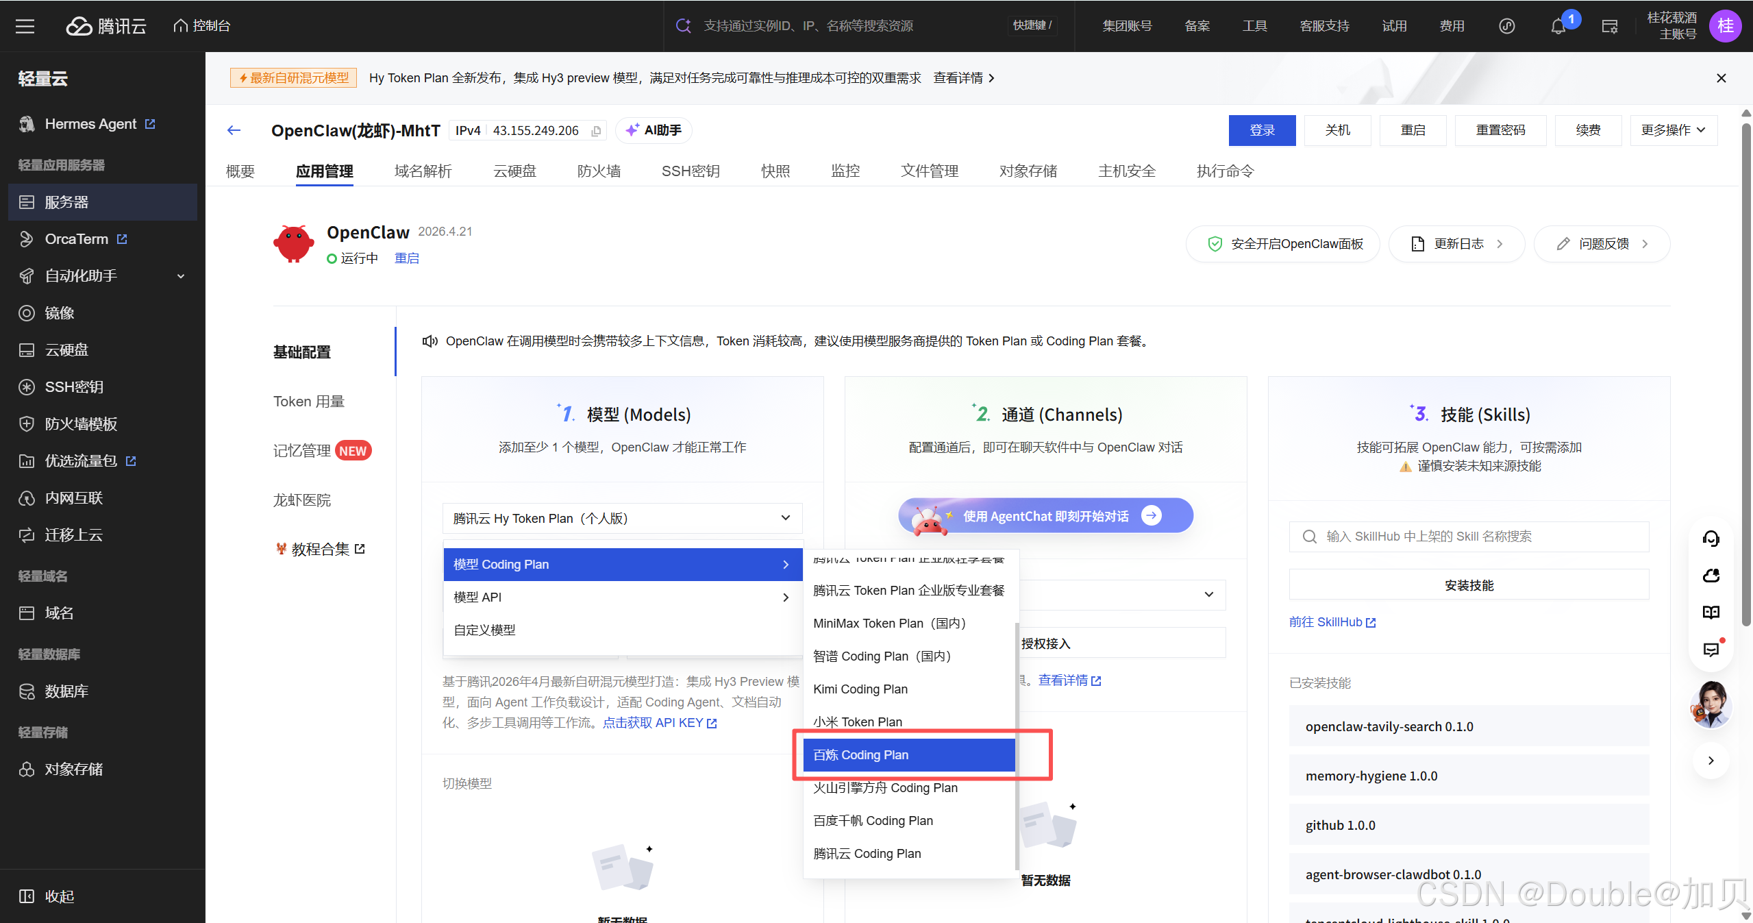Viewport: 1753px width, 923px height.
Task: Open 前往 SkillHub link
Action: pos(1332,622)
